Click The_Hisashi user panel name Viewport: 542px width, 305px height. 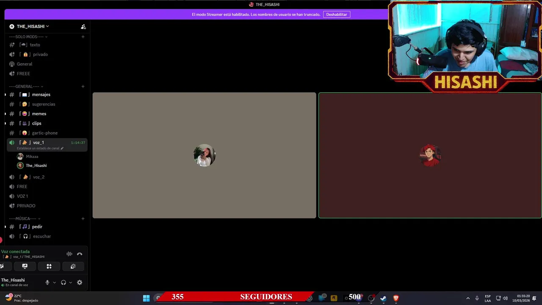click(x=13, y=280)
